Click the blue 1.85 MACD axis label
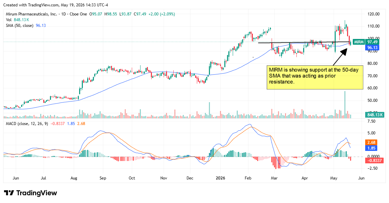This screenshot has width=389, height=203. coord(371,148)
